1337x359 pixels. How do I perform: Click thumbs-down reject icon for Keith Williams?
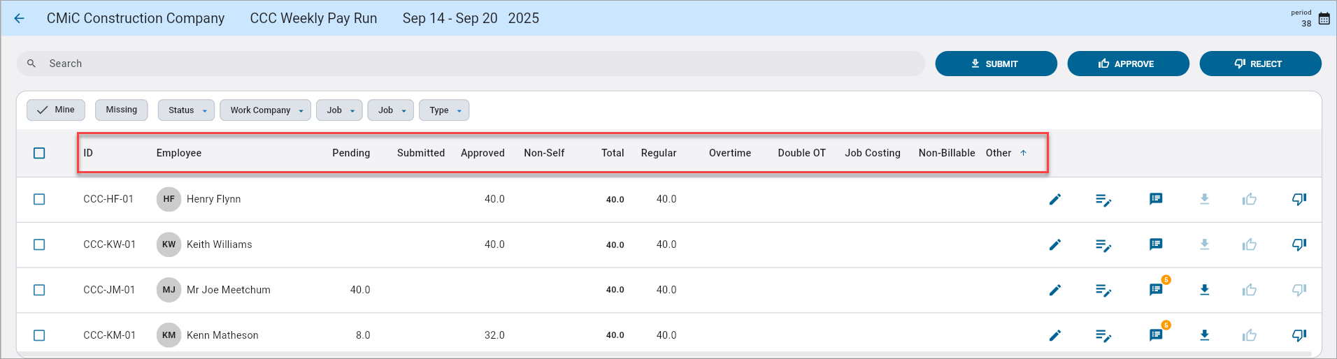click(x=1299, y=245)
